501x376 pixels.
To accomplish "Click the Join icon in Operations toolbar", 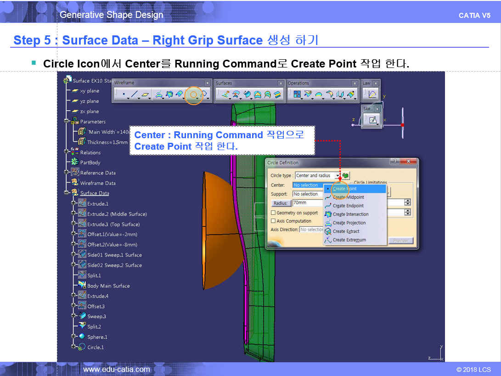I will coord(297,95).
